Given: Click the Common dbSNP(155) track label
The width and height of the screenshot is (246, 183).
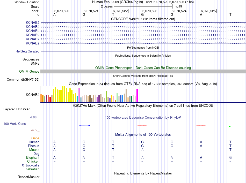Looking at the screenshot, I should 23,80.
